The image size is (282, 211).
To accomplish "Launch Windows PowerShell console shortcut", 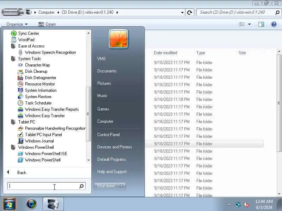I will pos(39,160).
